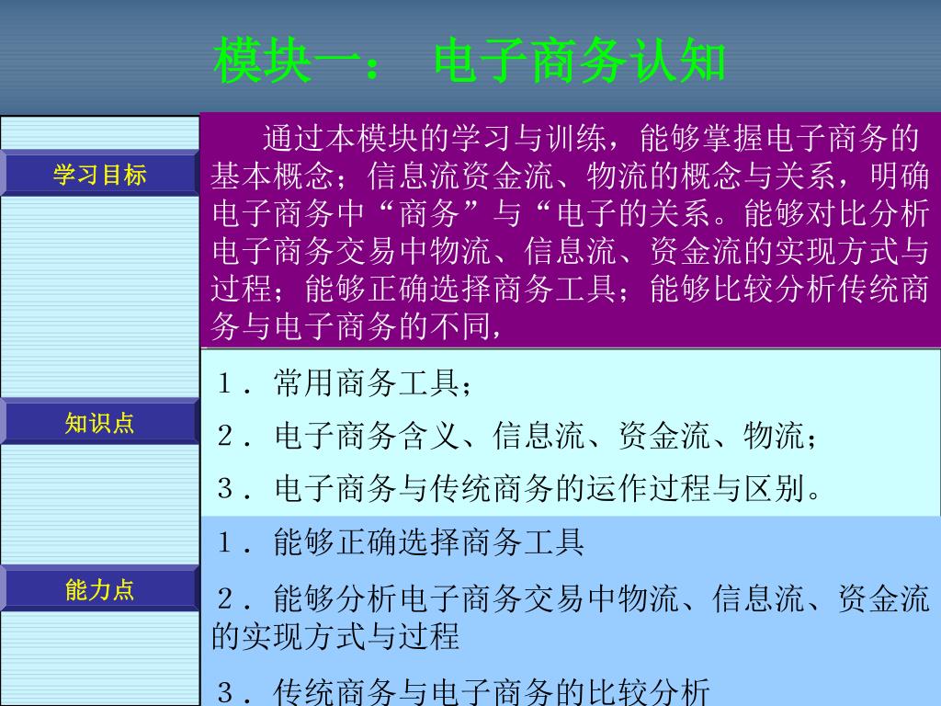This screenshot has height=706, width=941.
Task: Click the 学习目标 sidebar button
Action: pos(99,174)
